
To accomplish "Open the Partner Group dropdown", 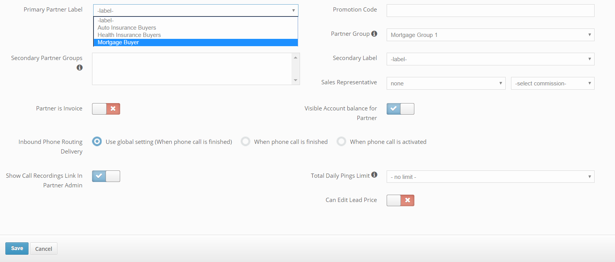I will click(x=490, y=35).
